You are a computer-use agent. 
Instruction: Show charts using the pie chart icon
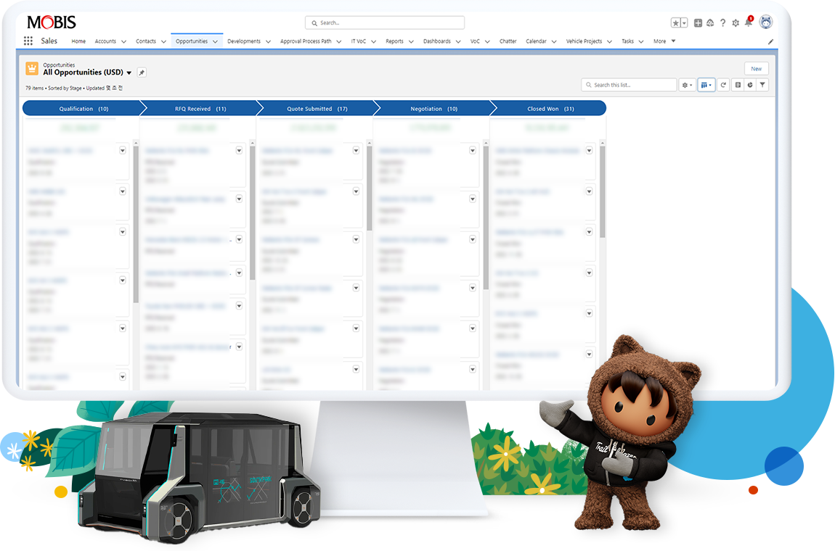pyautogui.click(x=750, y=85)
